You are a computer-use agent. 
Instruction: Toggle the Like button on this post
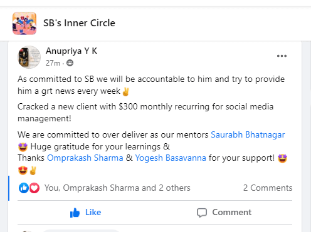pyautogui.click(x=85, y=213)
